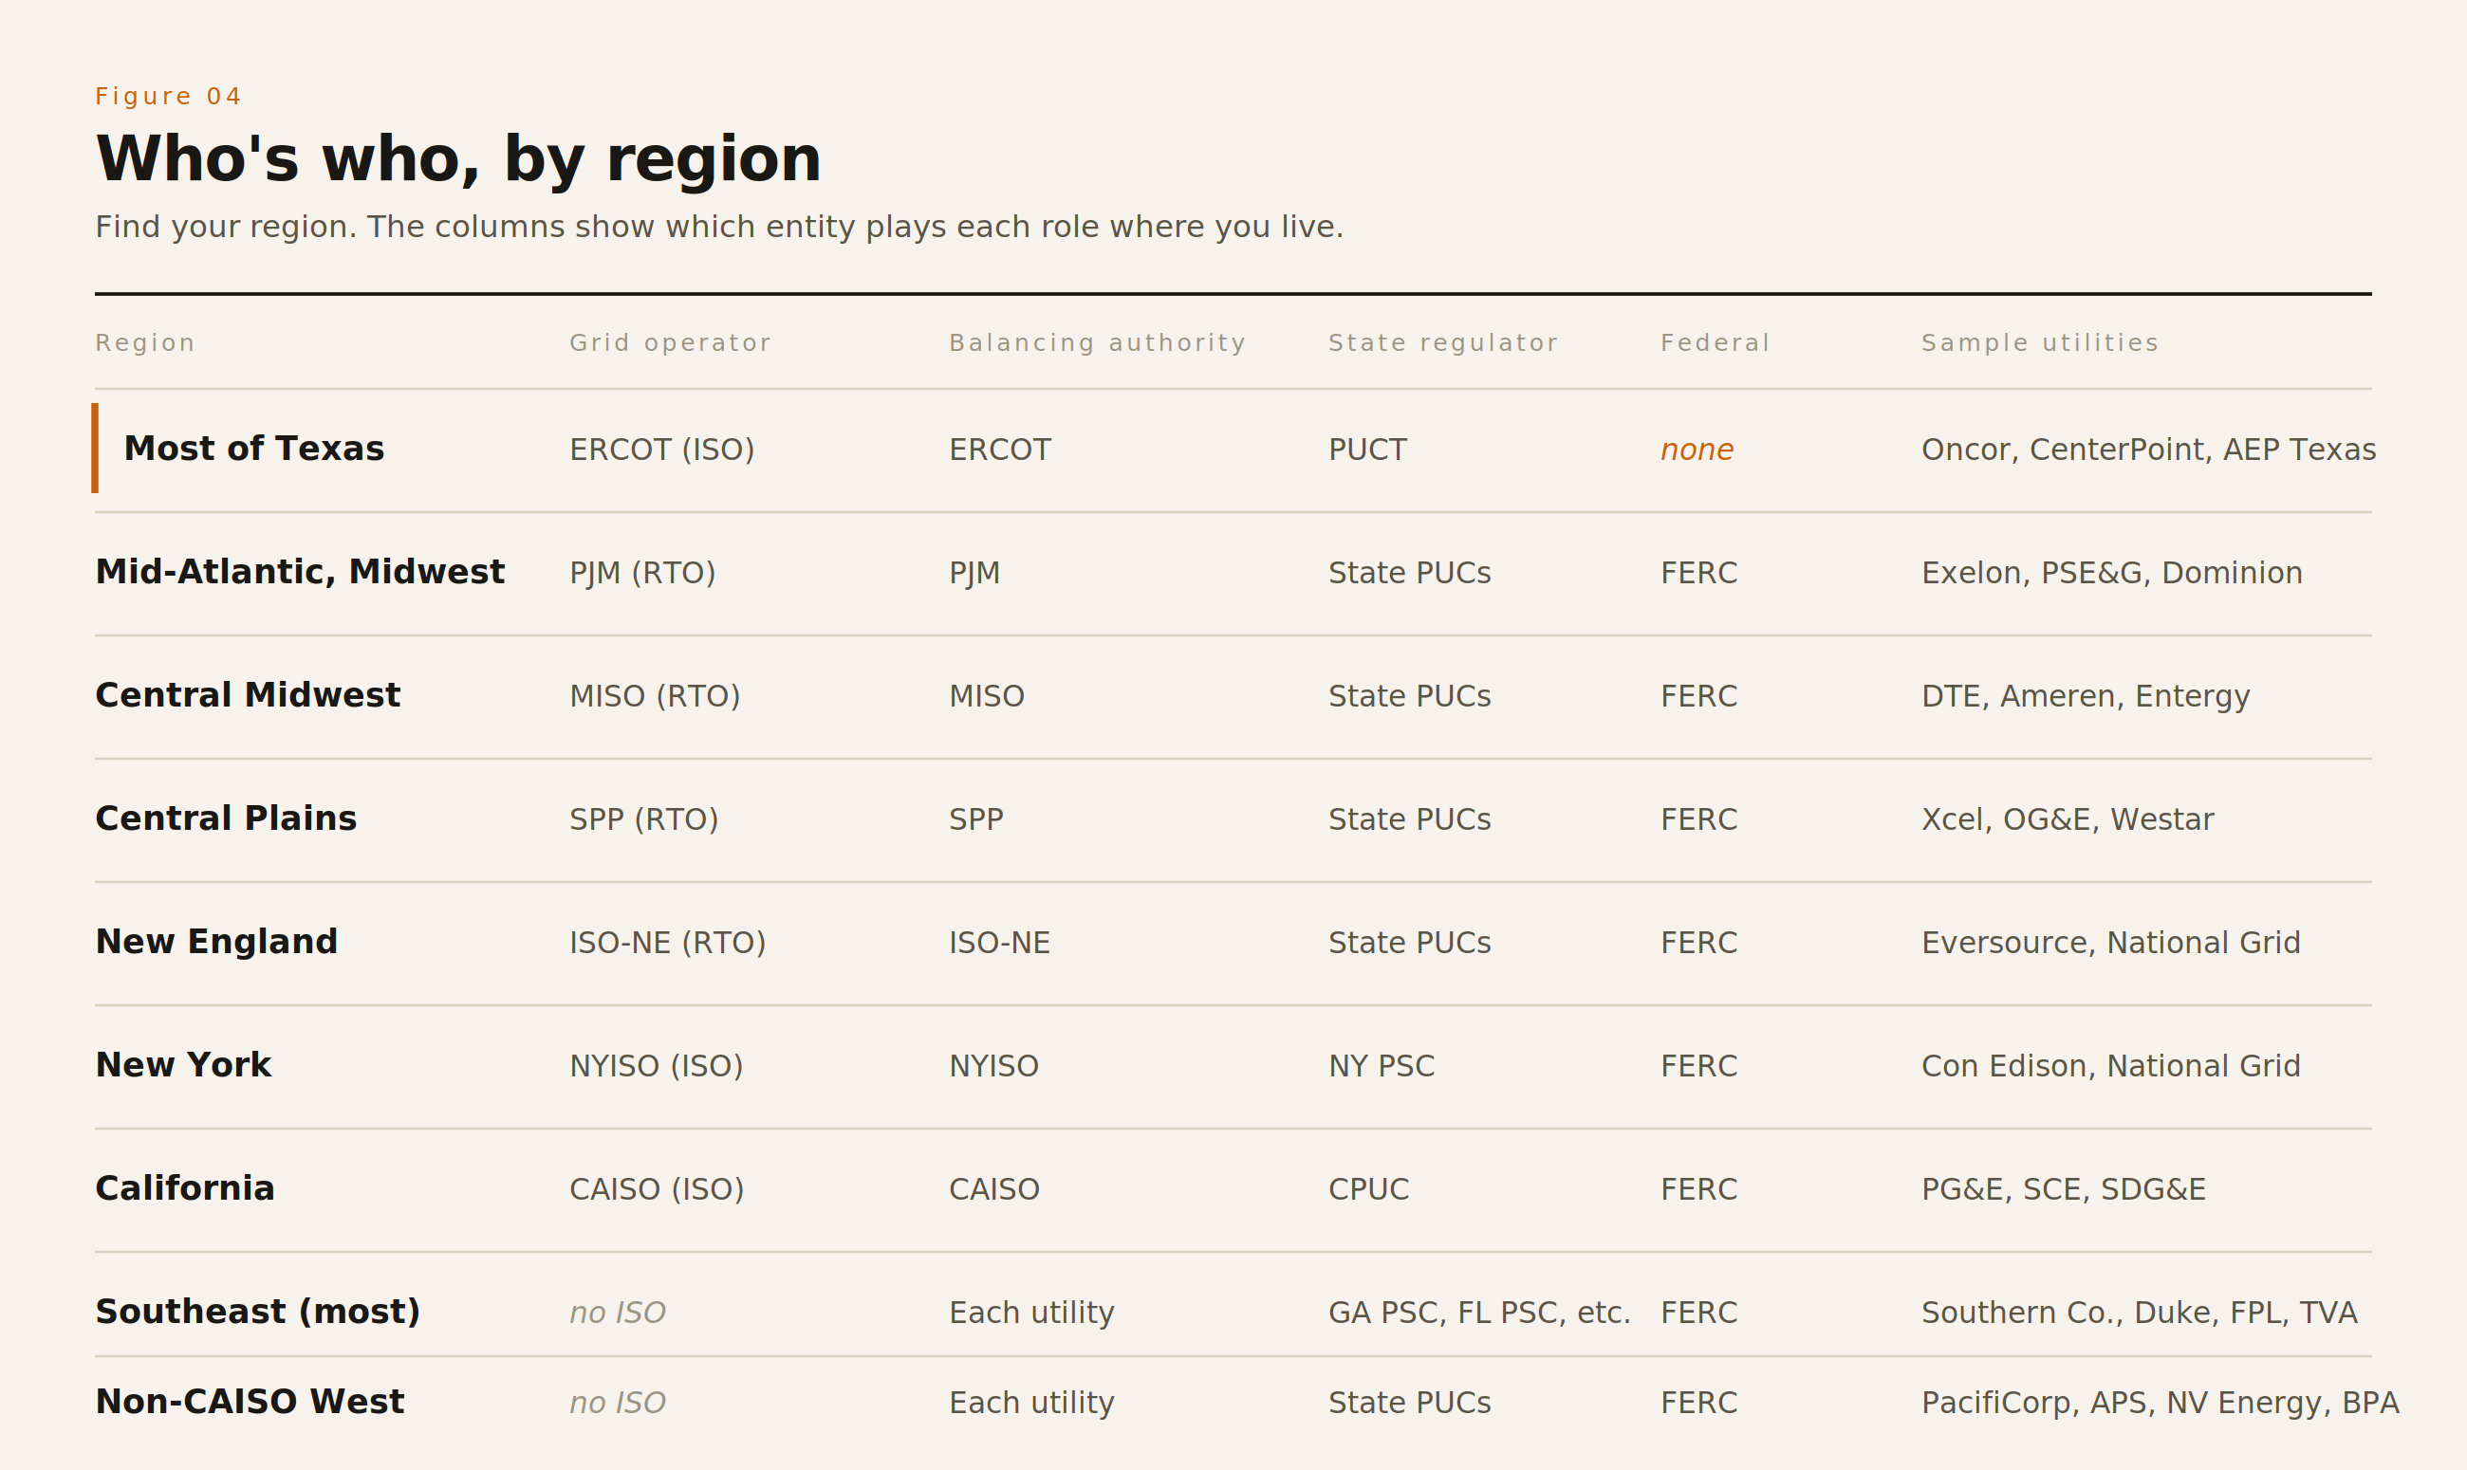The image size is (2467, 1470).
Task: Click the "PUCT" state regulator cell
Action: tap(1367, 450)
